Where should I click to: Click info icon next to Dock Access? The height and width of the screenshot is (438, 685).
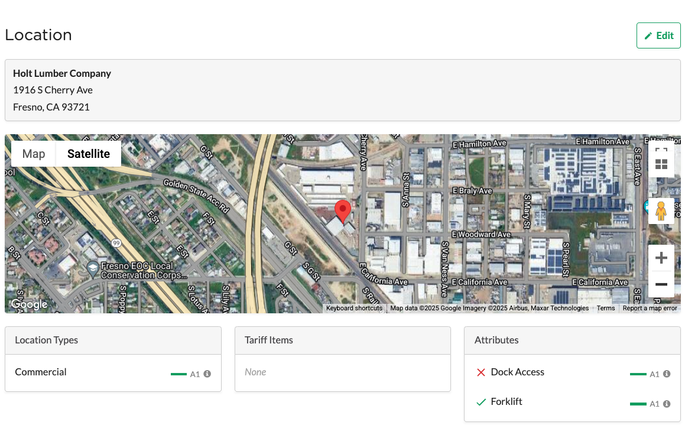click(x=667, y=374)
